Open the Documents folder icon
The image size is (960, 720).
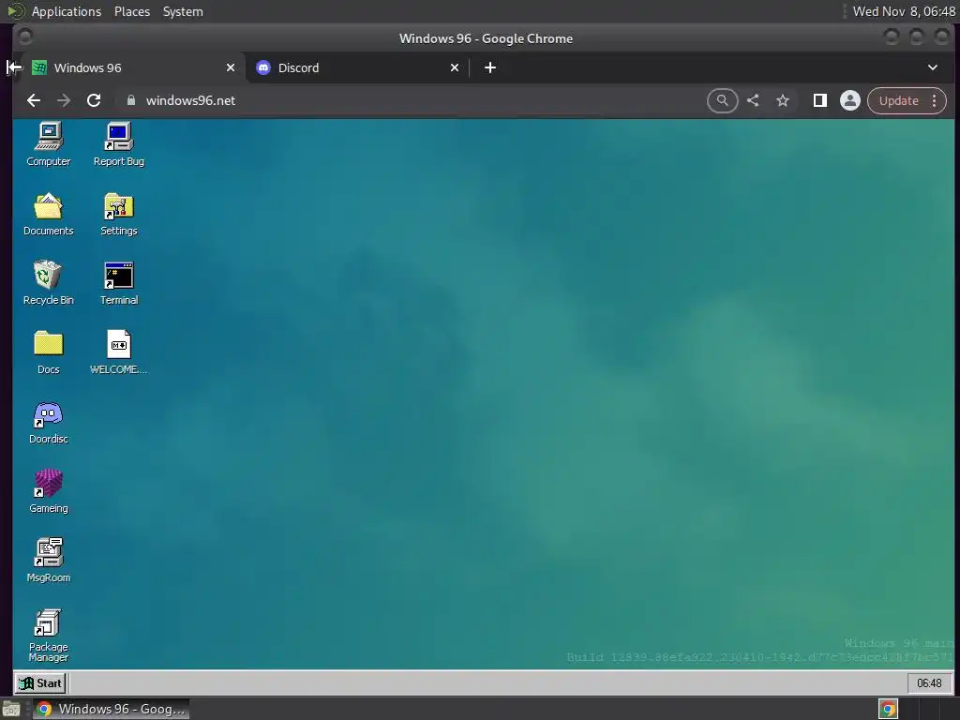pos(49,215)
